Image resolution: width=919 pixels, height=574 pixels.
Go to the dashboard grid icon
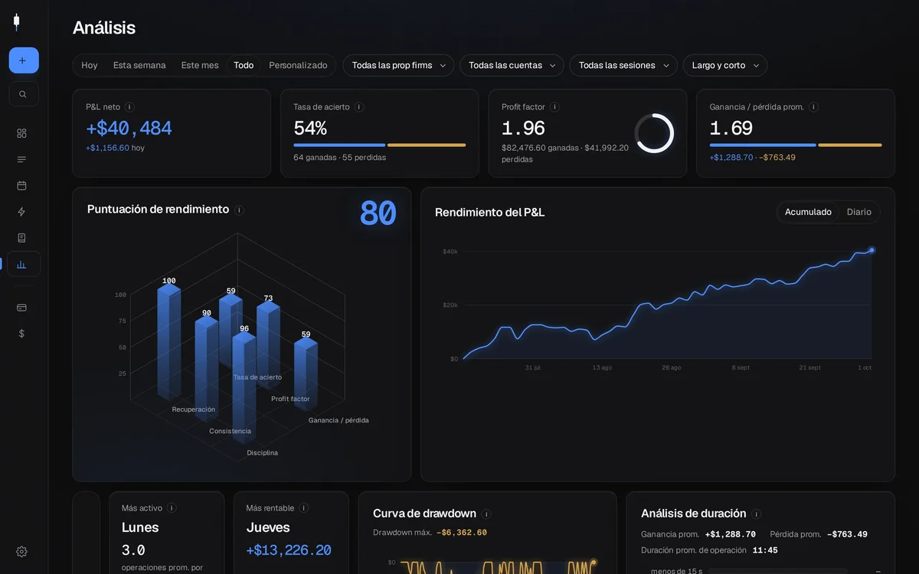pos(21,133)
